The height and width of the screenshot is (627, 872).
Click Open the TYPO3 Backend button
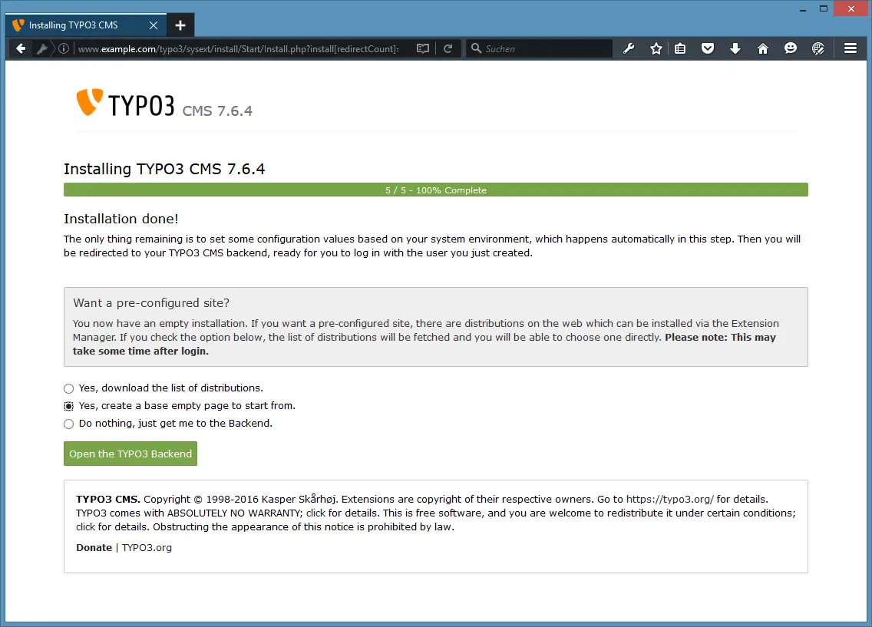(x=130, y=454)
